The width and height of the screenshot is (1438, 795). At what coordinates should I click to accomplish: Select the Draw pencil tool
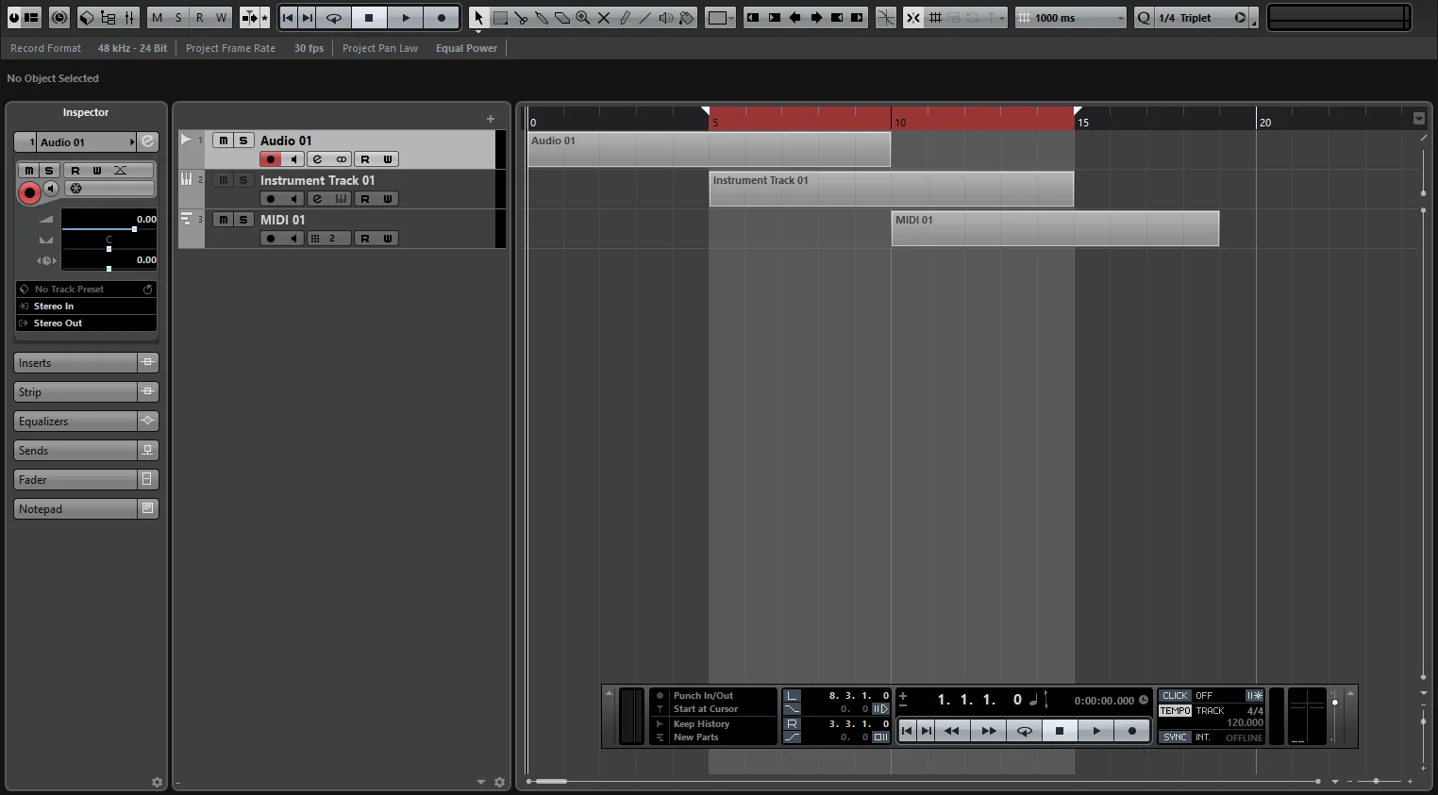pyautogui.click(x=625, y=18)
